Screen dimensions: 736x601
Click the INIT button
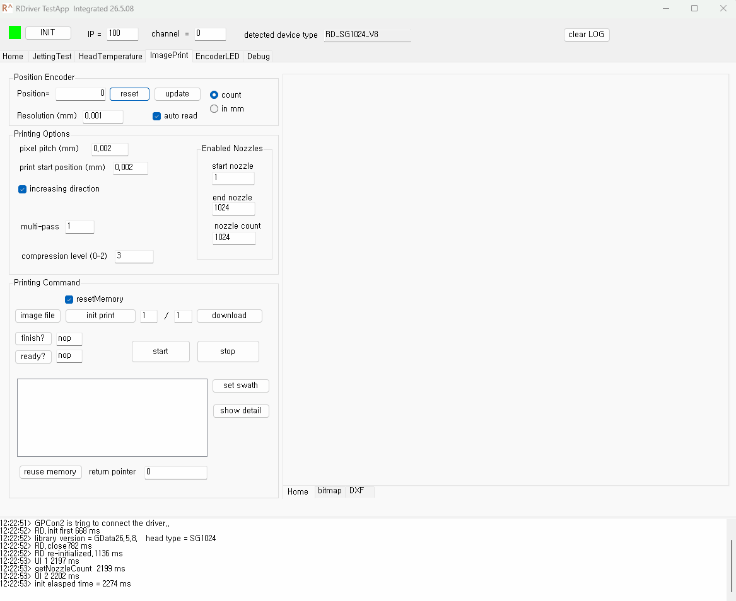tap(48, 33)
